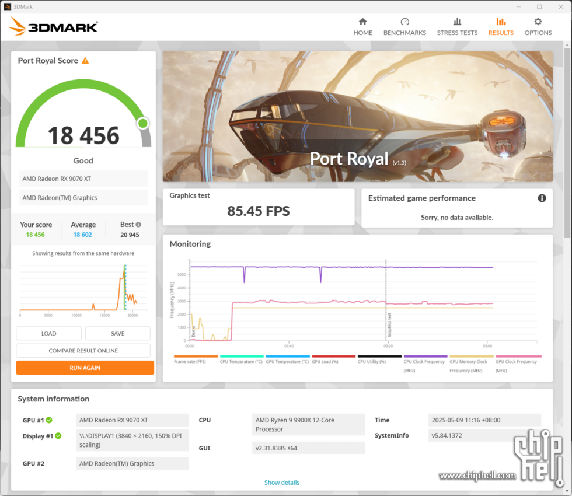
Task: Click the 'AMD Radeon(TM) Graphics' field under the score
Action: pos(83,198)
